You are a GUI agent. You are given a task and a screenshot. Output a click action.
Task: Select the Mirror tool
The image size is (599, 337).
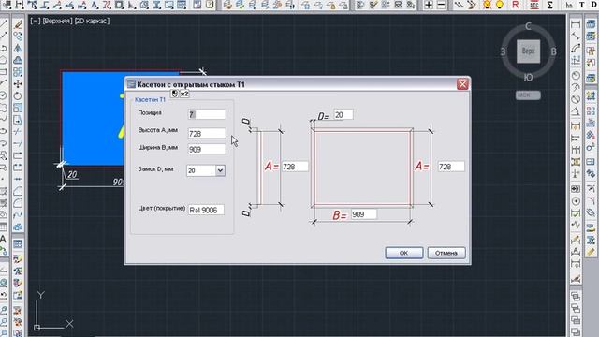tap(18, 48)
